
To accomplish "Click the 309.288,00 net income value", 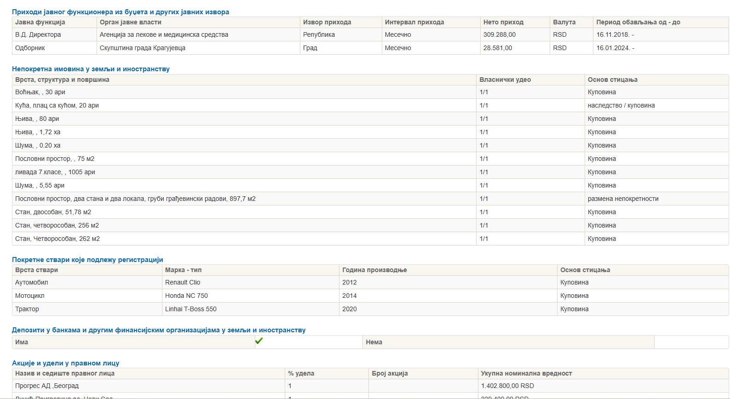I will [x=499, y=34].
